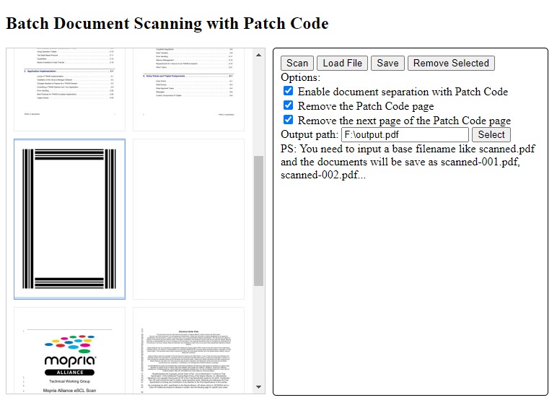Focus the Output path text field

(x=405, y=134)
